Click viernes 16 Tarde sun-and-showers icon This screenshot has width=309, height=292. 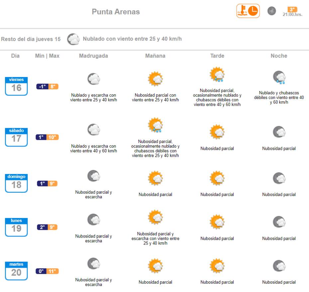click(217, 74)
